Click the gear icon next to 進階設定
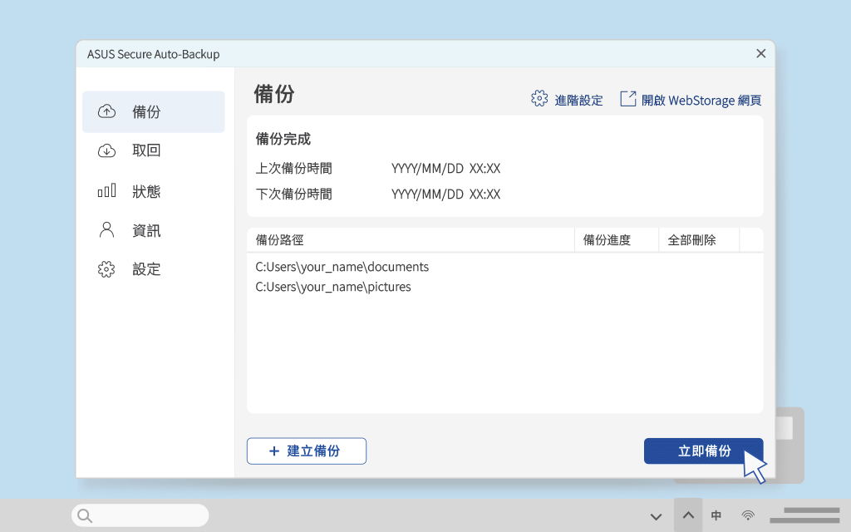The height and width of the screenshot is (532, 851). tap(539, 99)
